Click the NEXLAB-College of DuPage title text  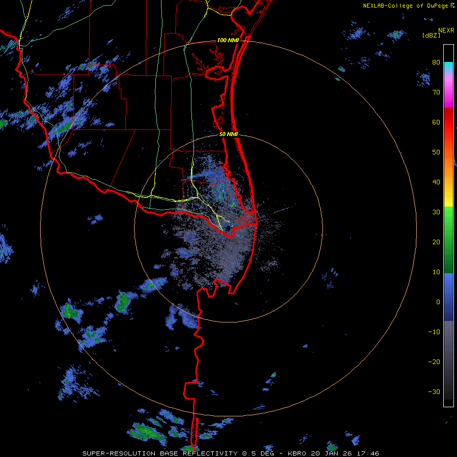[x=408, y=6]
